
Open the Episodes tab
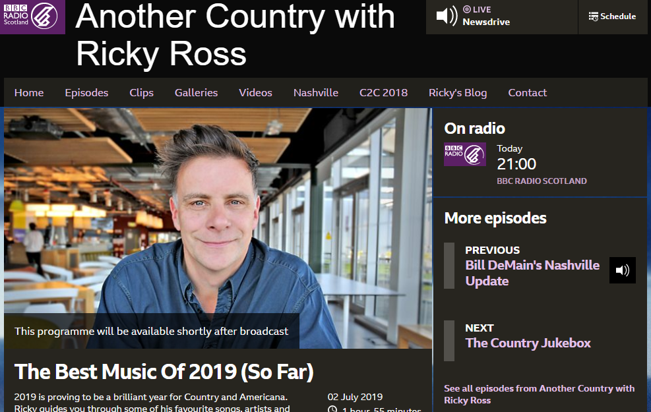click(x=86, y=92)
